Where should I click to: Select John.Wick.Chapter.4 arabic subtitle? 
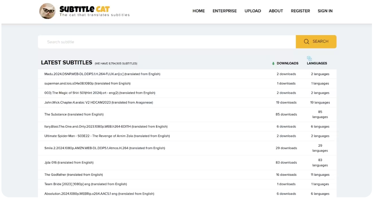pyautogui.click(x=98, y=102)
